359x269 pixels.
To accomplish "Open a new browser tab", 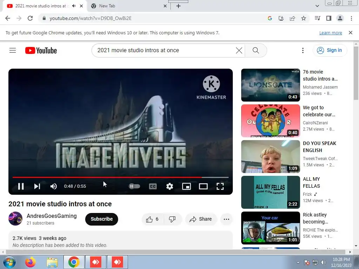I will pyautogui.click(x=178, y=6).
